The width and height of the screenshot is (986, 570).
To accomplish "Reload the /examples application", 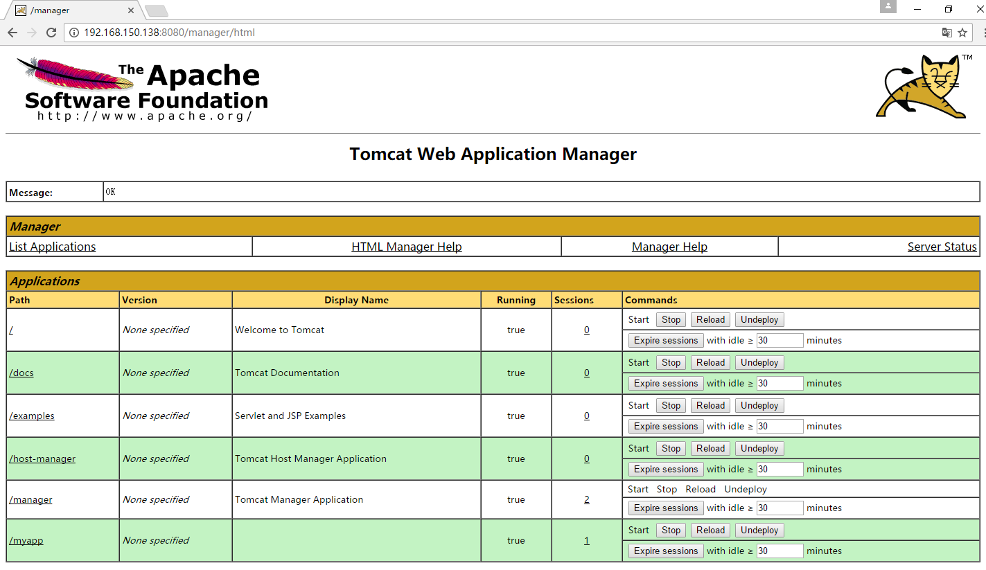I will click(x=710, y=405).
